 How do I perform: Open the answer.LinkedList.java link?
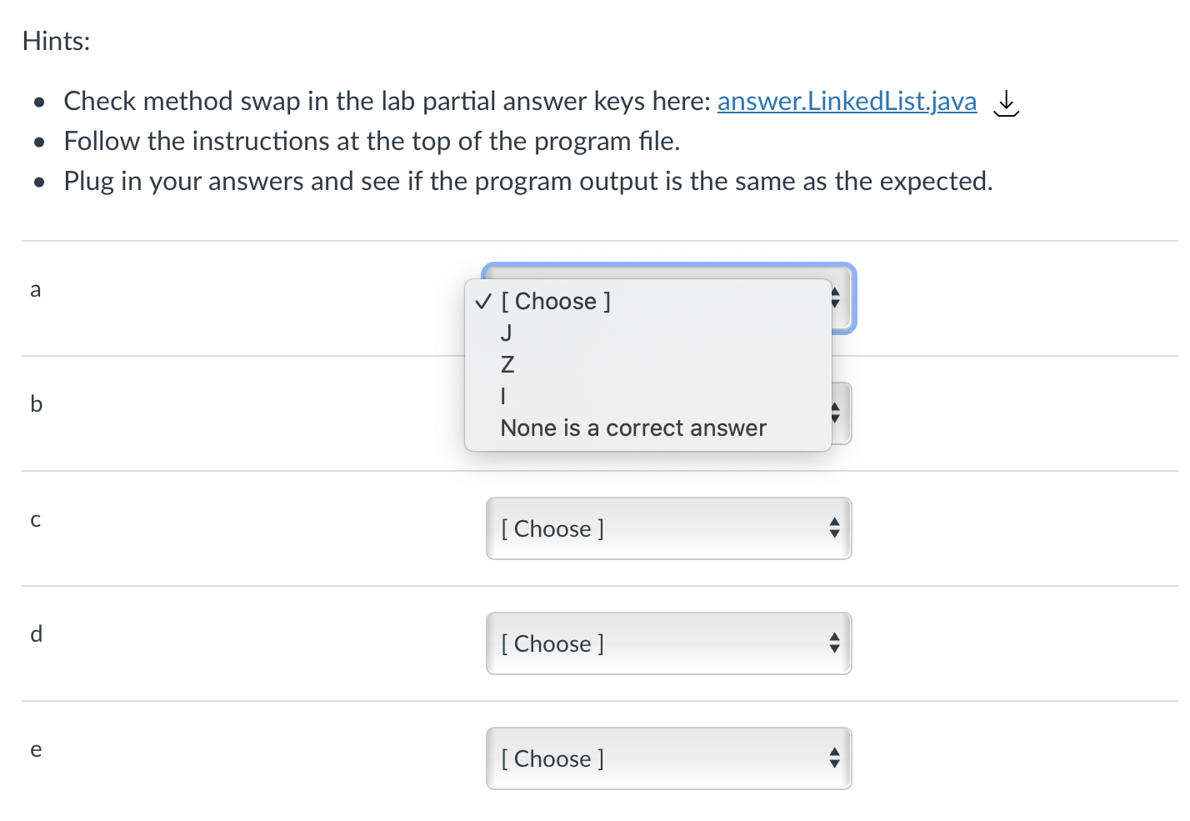point(847,101)
